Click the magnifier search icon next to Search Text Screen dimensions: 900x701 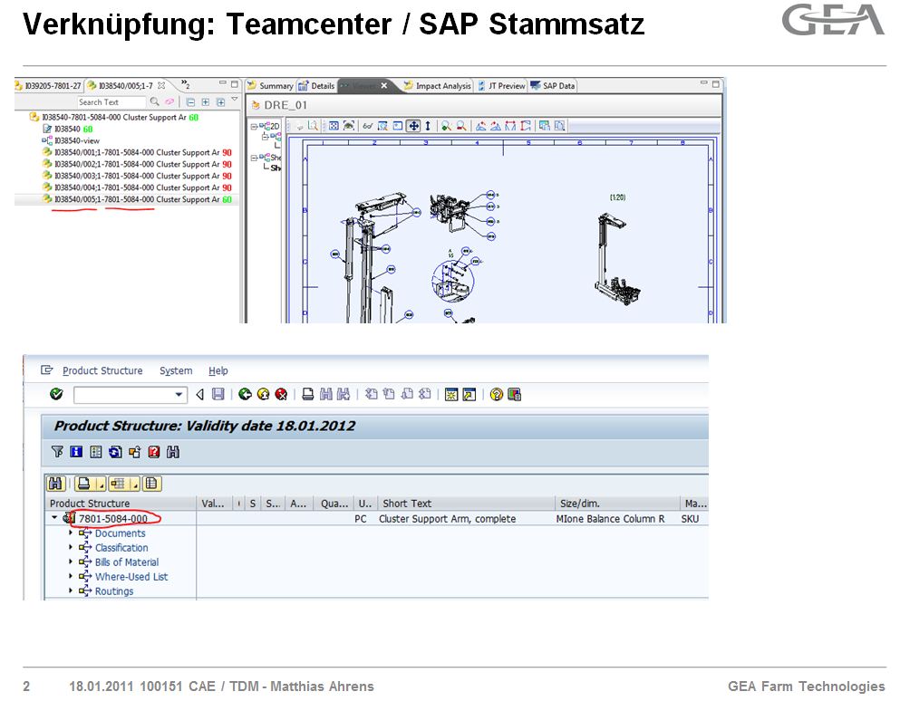(x=154, y=101)
